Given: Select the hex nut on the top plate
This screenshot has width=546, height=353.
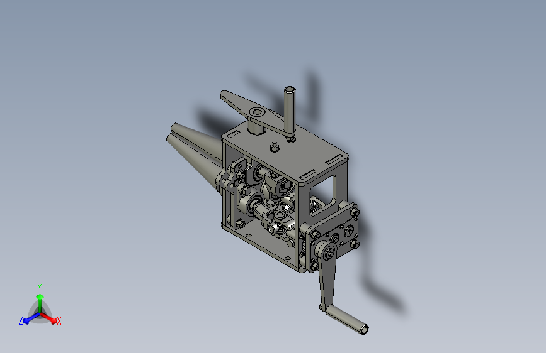Looking at the screenshot, I should click(275, 146).
